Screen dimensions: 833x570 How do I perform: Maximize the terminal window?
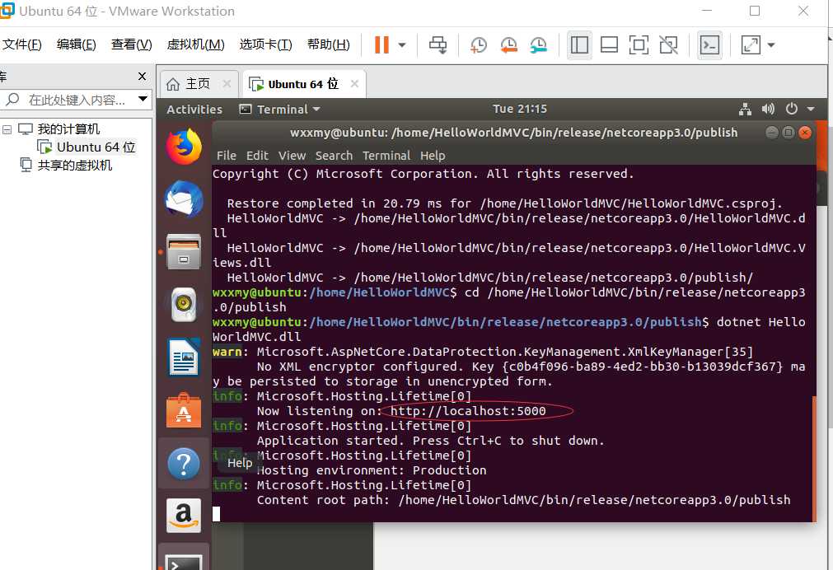[789, 133]
